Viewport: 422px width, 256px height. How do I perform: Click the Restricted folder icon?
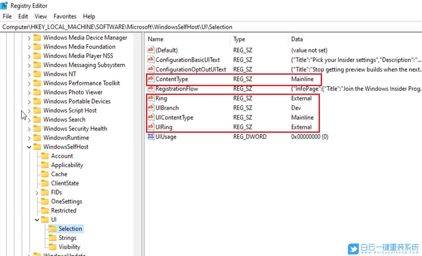[x=45, y=210]
